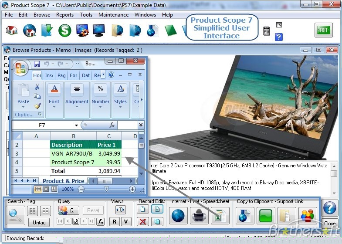Click the colorful people Support Link icon

[308, 216]
